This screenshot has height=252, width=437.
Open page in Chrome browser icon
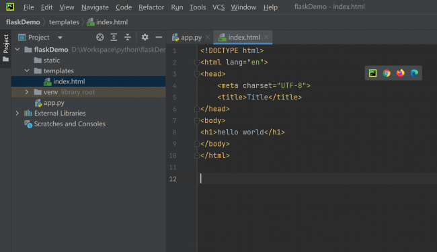[387, 73]
